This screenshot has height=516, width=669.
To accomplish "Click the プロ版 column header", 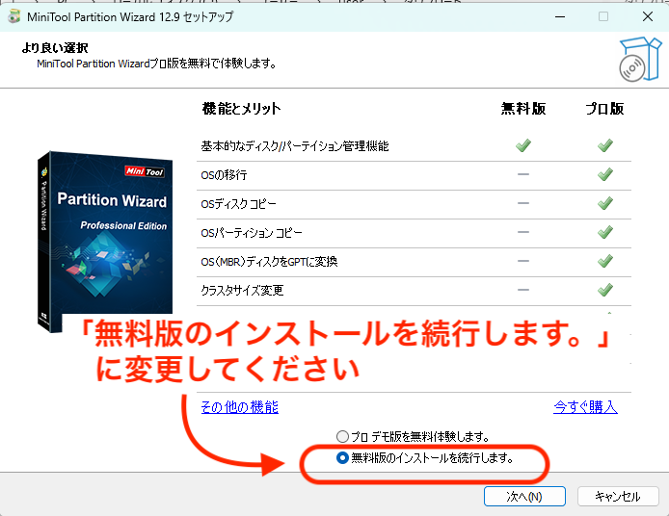I will click(605, 109).
